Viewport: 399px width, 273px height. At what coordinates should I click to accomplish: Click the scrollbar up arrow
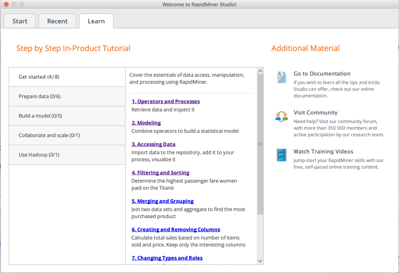pos(260,70)
